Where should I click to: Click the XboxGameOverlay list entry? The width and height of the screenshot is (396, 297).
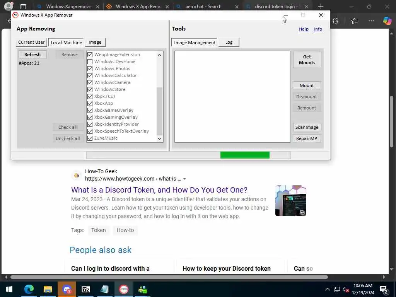114,110
